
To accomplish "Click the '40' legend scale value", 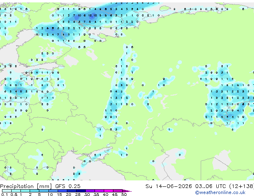I will (105, 194).
